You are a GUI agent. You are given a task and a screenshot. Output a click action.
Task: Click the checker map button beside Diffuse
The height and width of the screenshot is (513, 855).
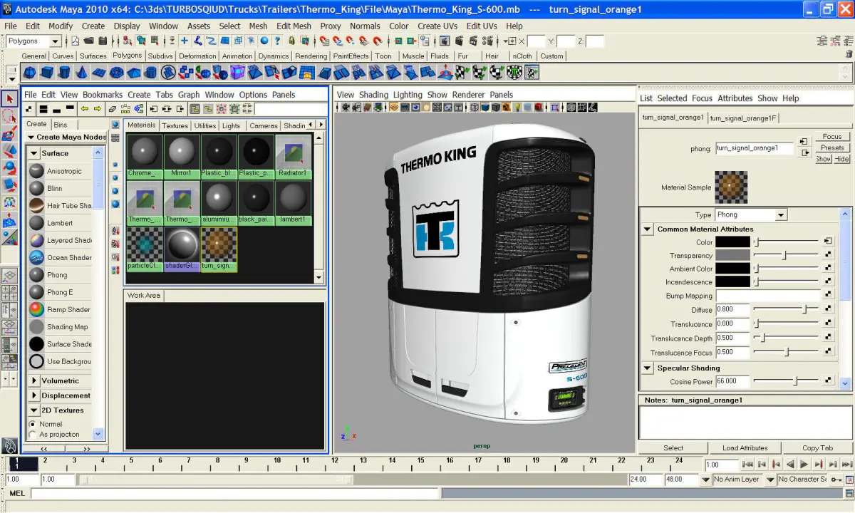pyautogui.click(x=828, y=309)
